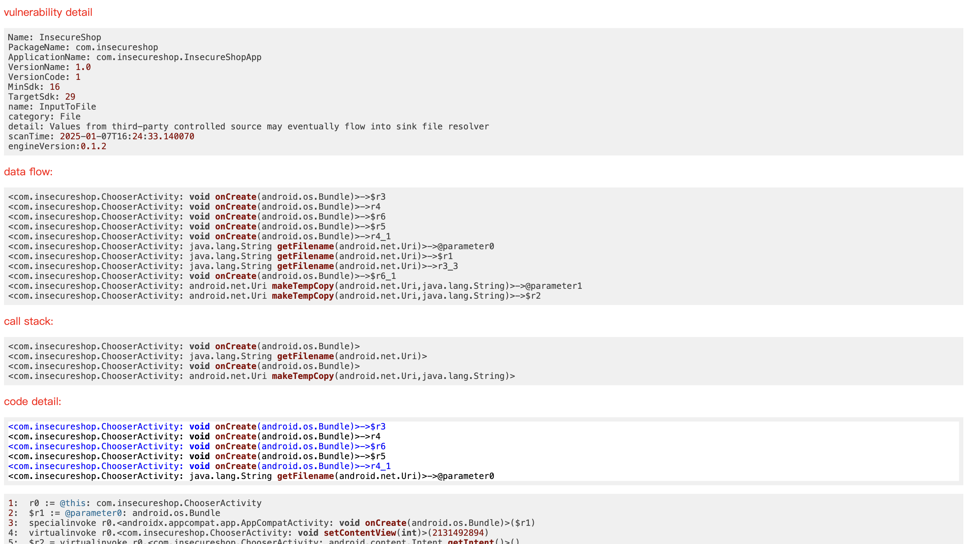This screenshot has width=966, height=544.
Task: Click the blue onCreate $r3 code detail link
Action: point(197,426)
